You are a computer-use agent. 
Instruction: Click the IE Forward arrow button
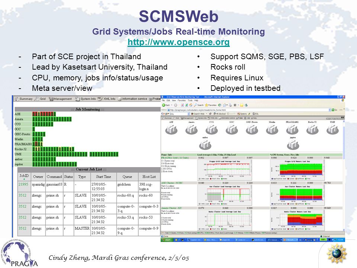pyautogui.click(x=176, y=105)
